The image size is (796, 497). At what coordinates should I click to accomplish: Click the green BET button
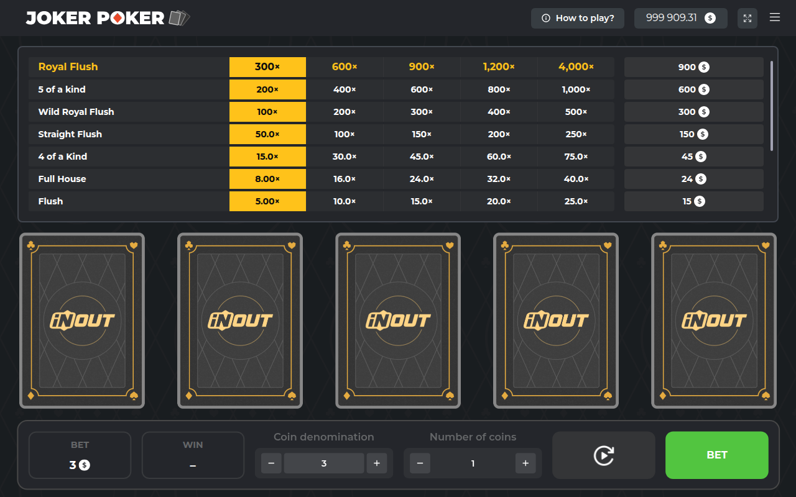click(x=717, y=455)
